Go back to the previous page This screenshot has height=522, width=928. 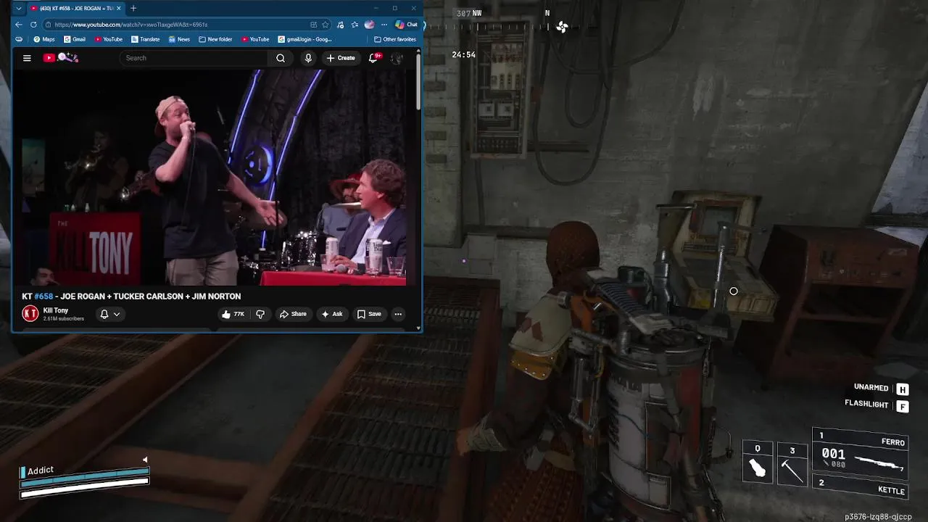19,25
